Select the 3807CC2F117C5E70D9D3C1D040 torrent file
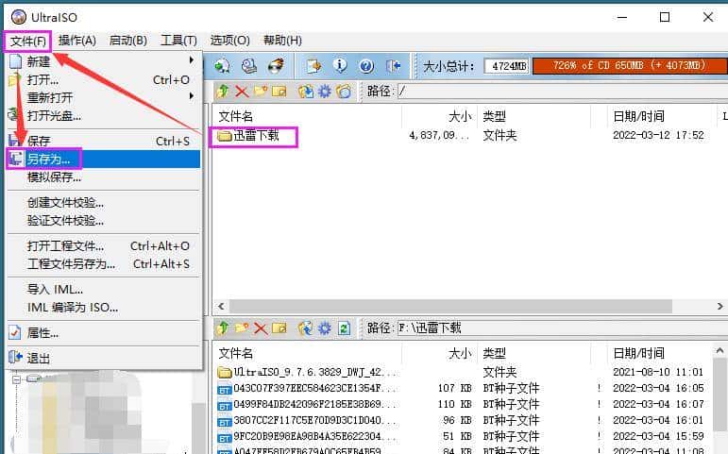This screenshot has height=454, width=728. click(x=307, y=421)
